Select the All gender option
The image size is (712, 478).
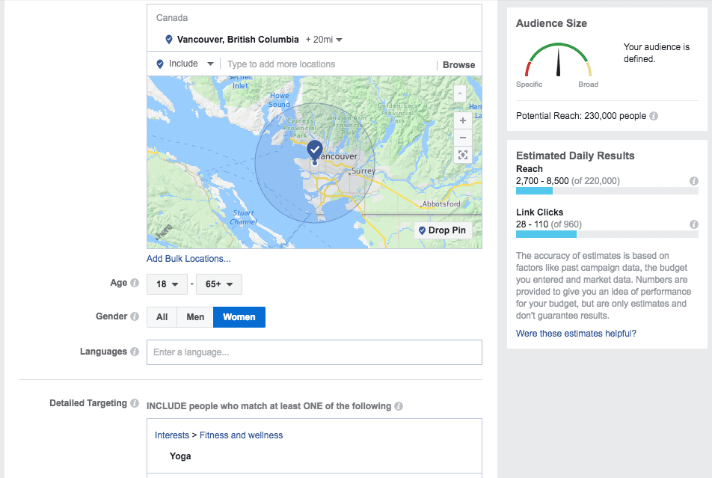(x=162, y=317)
